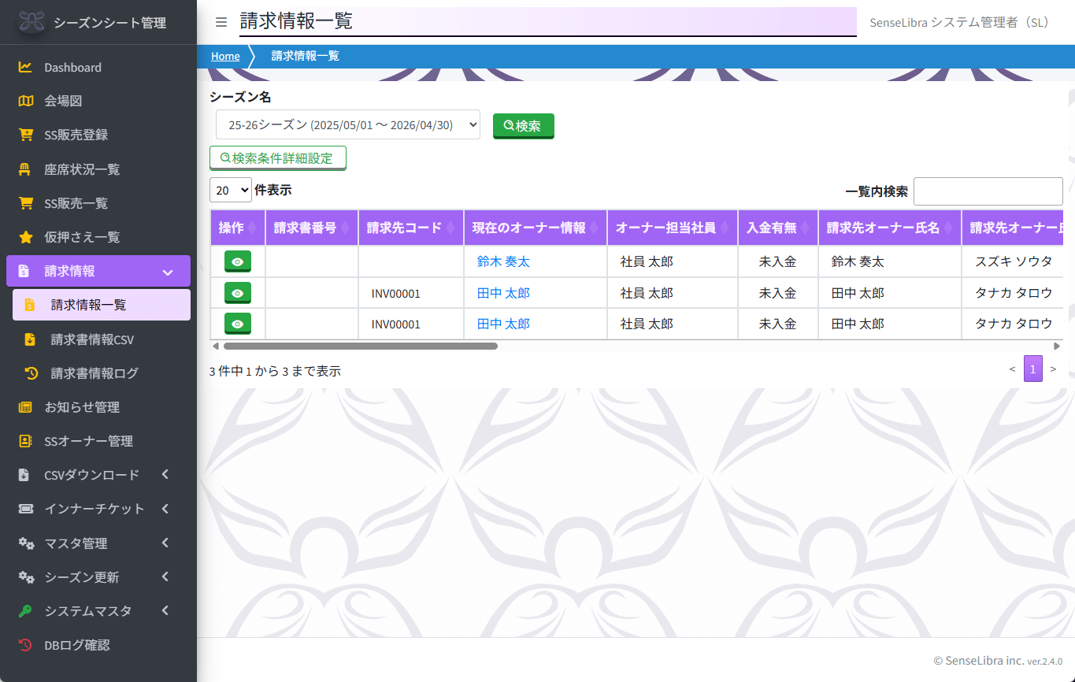Click the green key icon for システムマスタ

[x=24, y=610]
